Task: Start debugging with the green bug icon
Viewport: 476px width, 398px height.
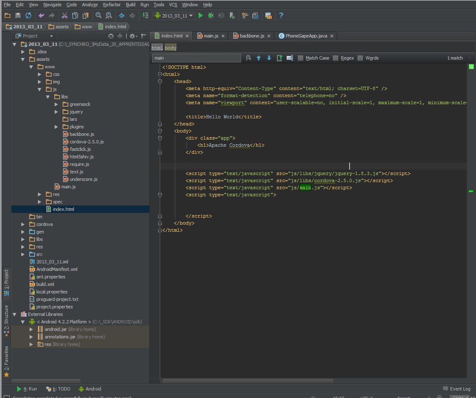Action: pyautogui.click(x=211, y=15)
